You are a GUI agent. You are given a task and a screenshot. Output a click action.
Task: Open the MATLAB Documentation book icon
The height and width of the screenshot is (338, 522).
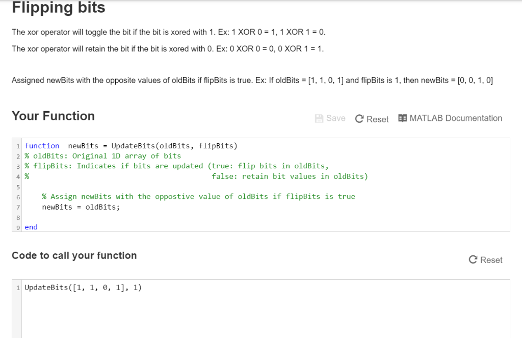(403, 118)
